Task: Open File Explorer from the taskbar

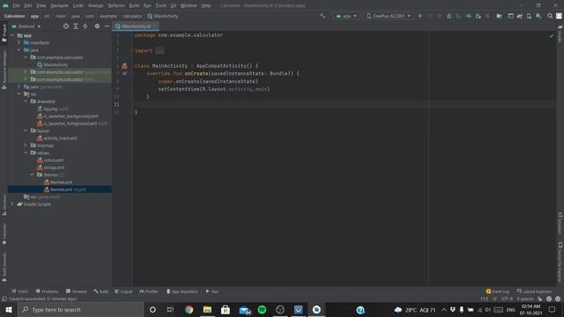Action: [x=207, y=309]
